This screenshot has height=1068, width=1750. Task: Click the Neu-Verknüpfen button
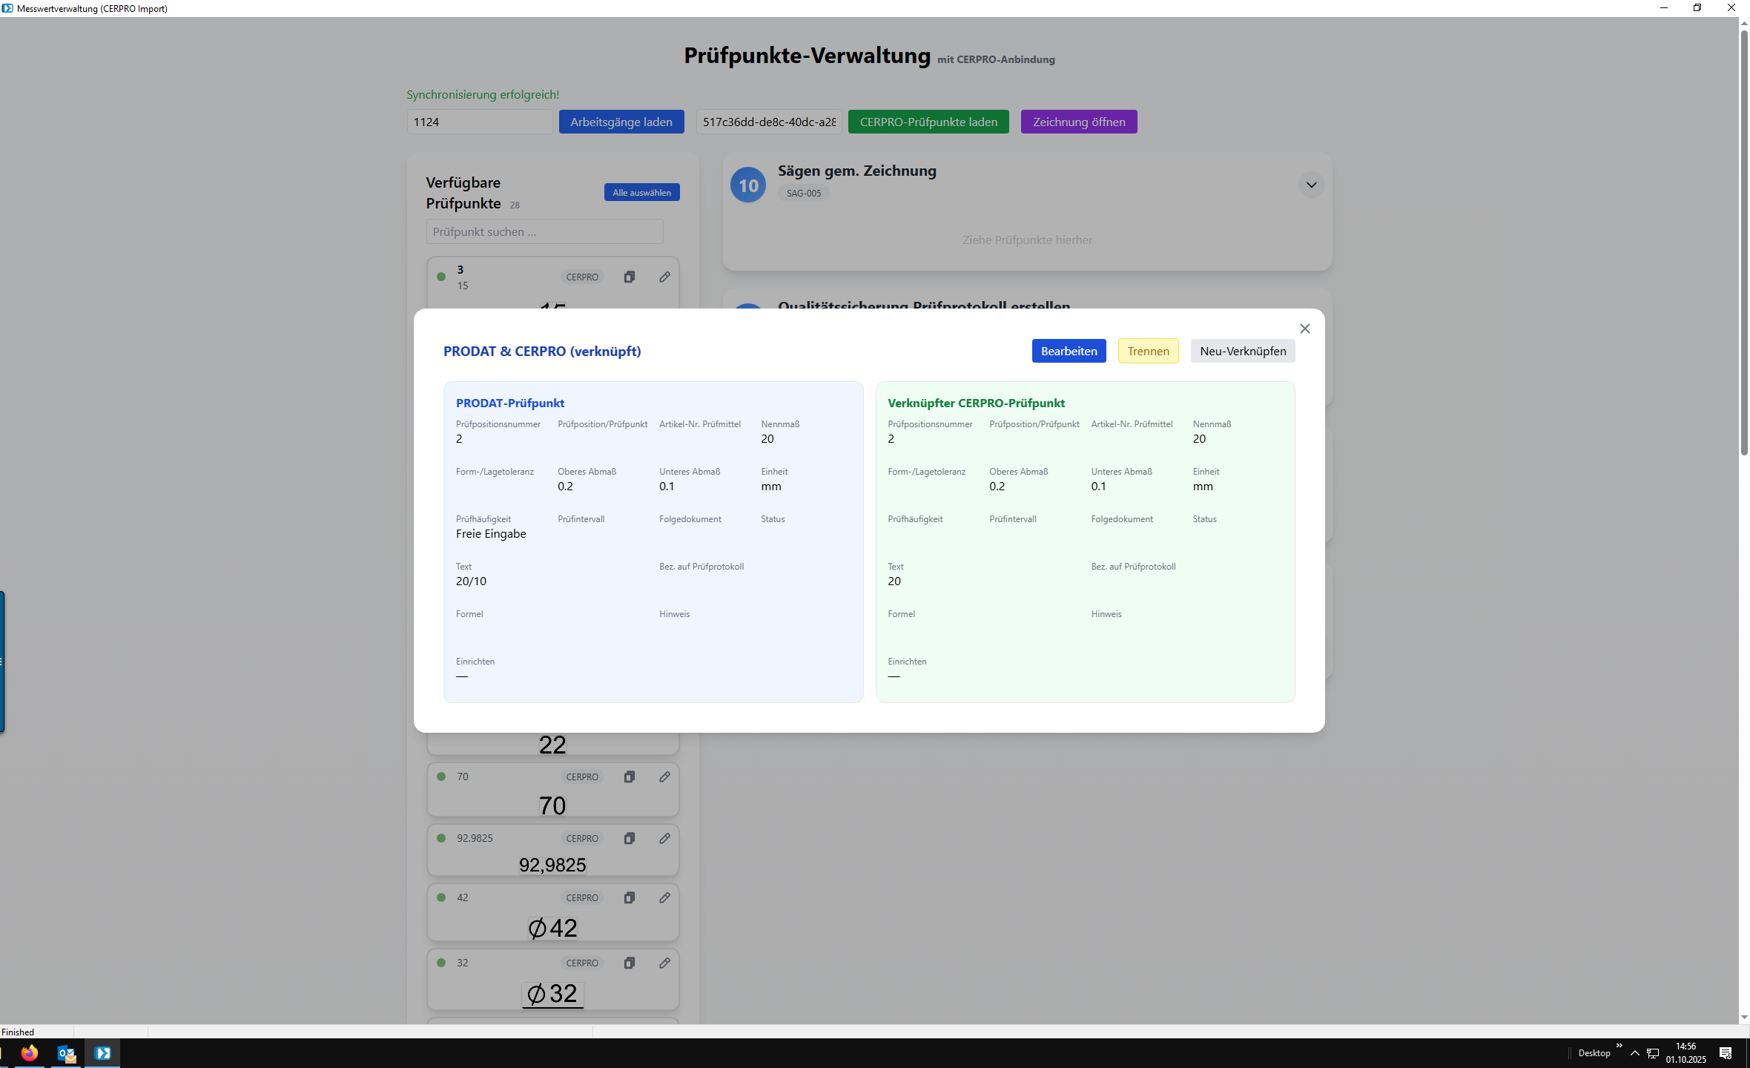click(1243, 351)
